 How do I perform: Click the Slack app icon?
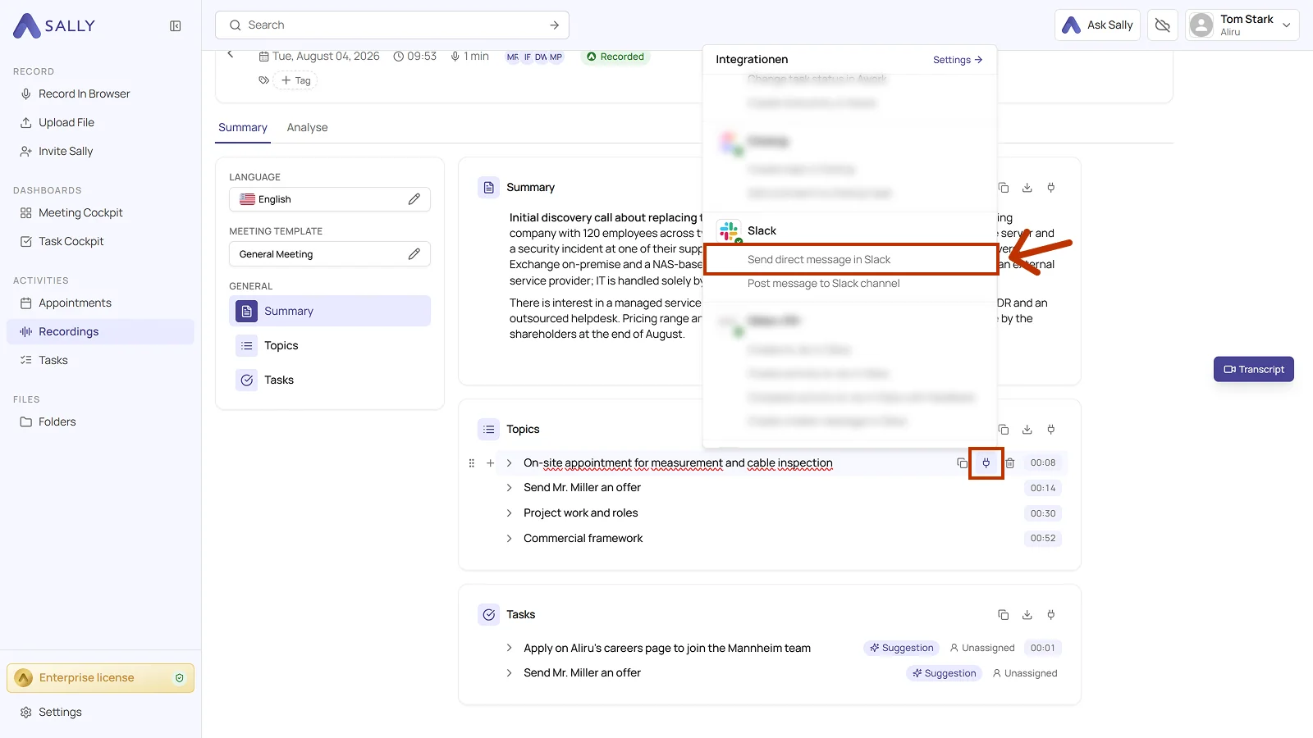point(729,231)
